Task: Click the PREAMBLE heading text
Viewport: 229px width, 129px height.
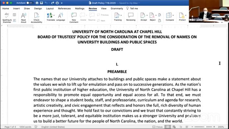Action: tap(117, 72)
